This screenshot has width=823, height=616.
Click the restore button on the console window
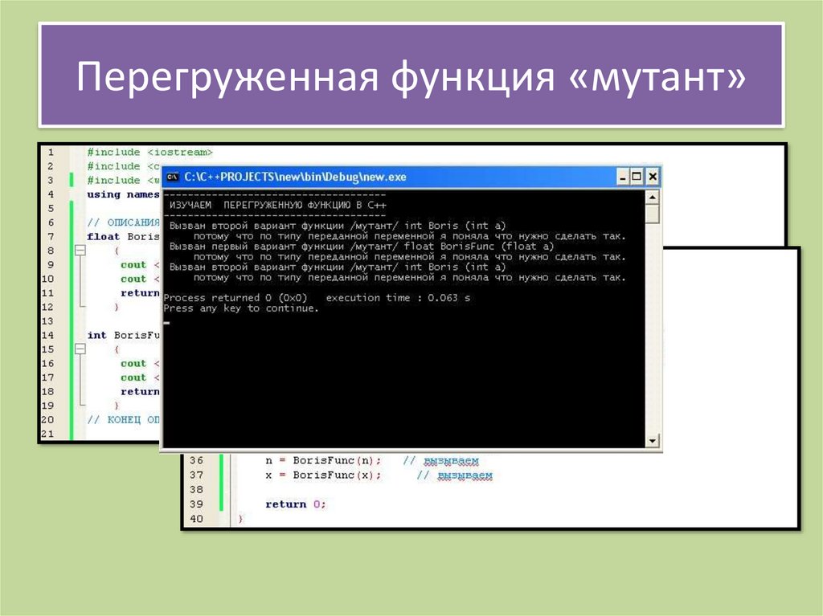[x=637, y=175]
